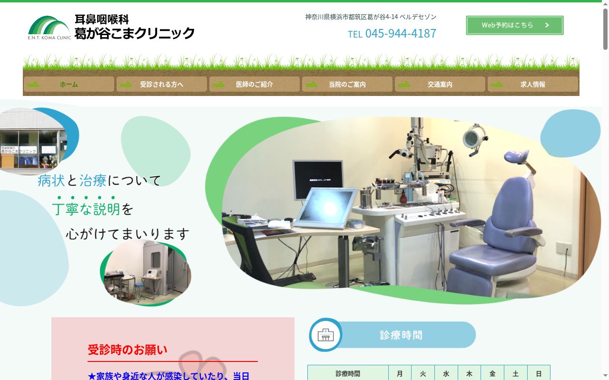Viewport: 609px width, 380px height.
Task: Click the page vertical scrollbar thumb
Action: pos(605,28)
